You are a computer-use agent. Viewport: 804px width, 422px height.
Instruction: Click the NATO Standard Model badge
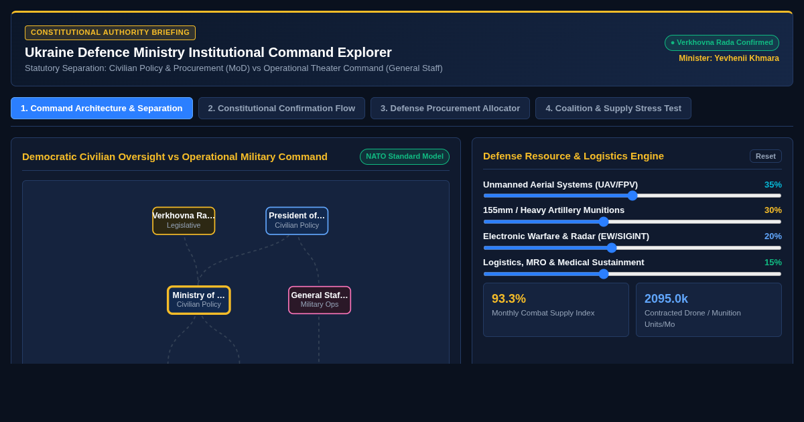[x=405, y=157]
